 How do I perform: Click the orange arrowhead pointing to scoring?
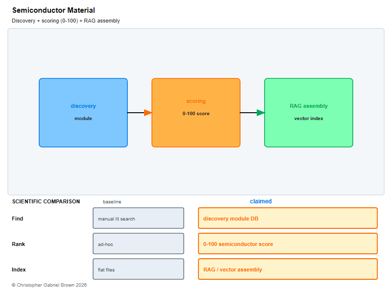[x=148, y=113]
